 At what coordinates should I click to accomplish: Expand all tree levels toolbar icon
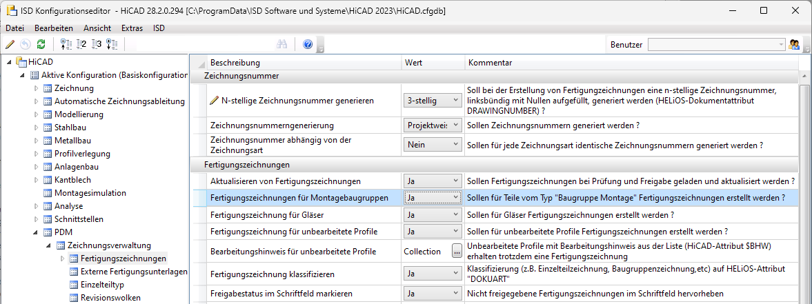click(x=112, y=44)
